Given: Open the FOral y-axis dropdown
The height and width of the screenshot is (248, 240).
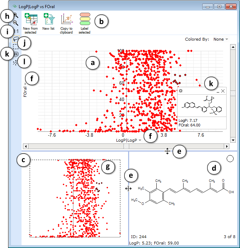Looking at the screenshot, I should (x=25, y=84).
